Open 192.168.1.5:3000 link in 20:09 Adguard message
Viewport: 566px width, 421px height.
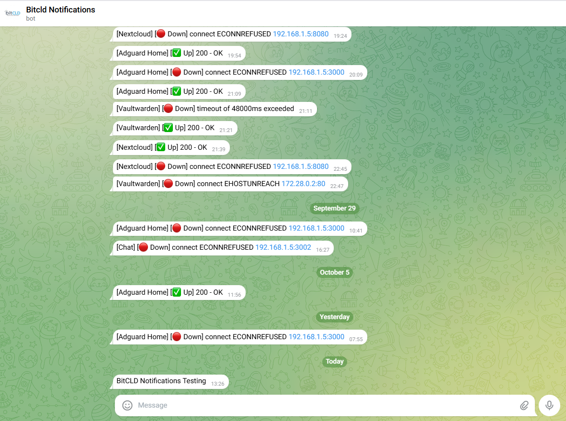[316, 72]
